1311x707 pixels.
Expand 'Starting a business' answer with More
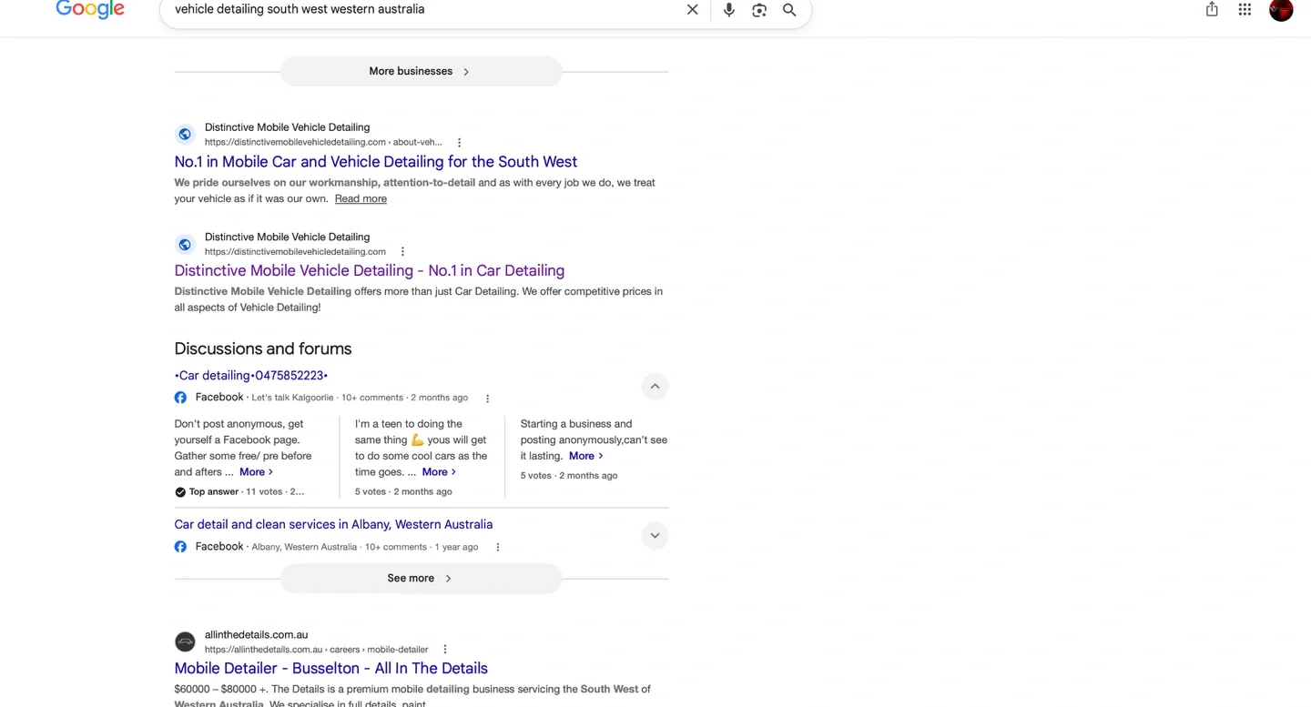585,456
